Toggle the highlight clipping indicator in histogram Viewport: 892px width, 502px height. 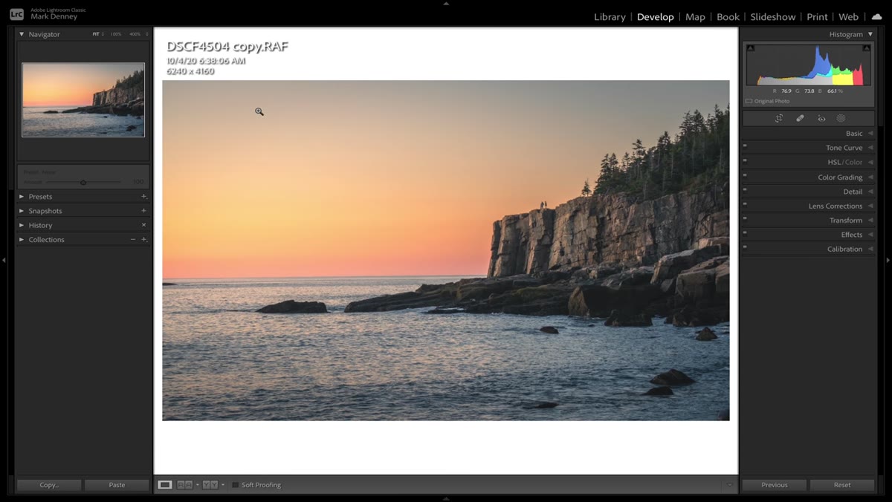(867, 48)
